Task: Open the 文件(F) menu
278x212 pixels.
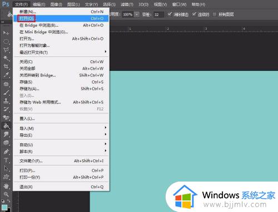Action: [21, 4]
